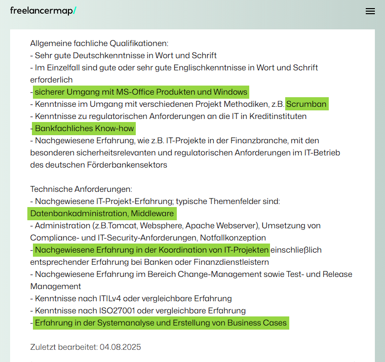This screenshot has height=362, width=385.
Task: Click the heading Allgemeine fachliche Qualifikationen
Action: click(x=99, y=44)
